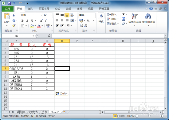Image resolution: width=169 pixels, height=120 pixels.
Task: Switch to the 公式 tab
Action: (x=58, y=9)
